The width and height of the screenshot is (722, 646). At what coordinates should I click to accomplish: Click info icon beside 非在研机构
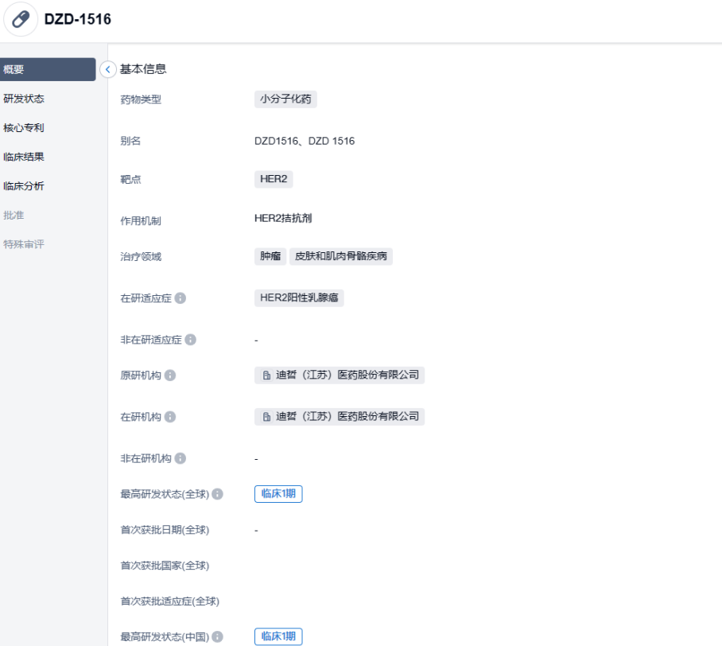(180, 458)
